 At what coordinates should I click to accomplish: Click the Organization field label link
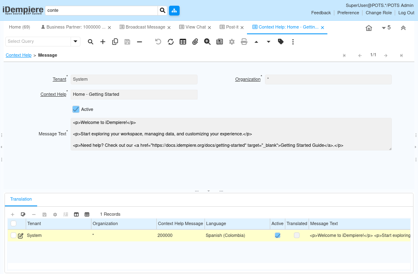[x=248, y=79]
